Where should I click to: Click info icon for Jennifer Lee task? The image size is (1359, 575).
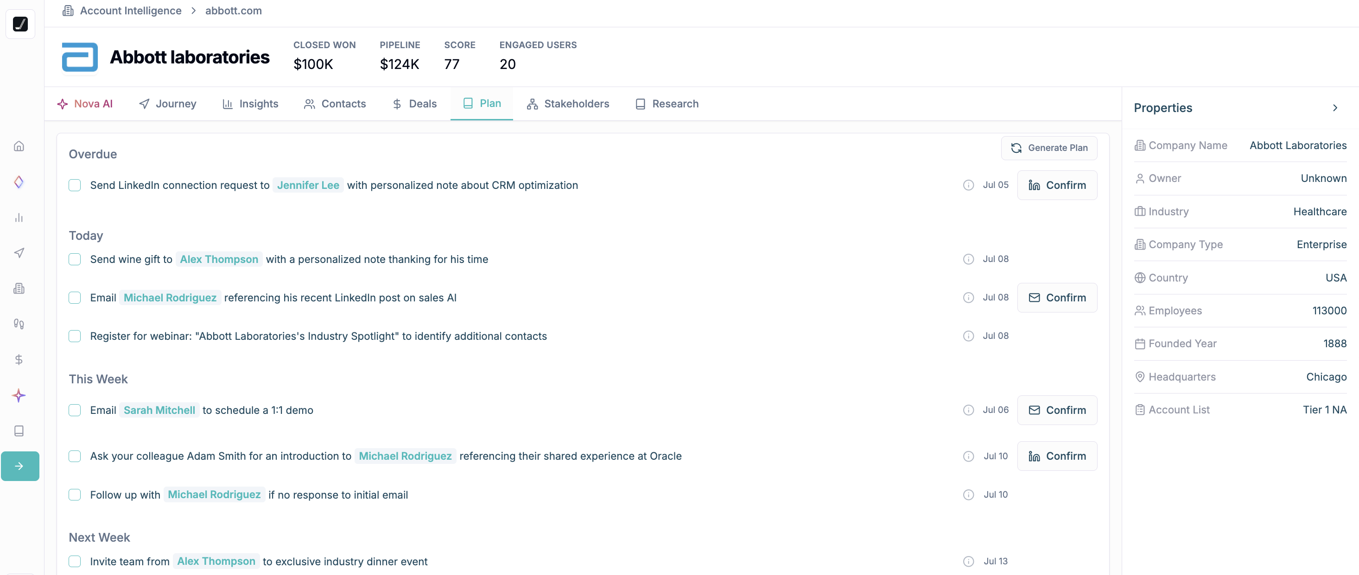tap(968, 185)
